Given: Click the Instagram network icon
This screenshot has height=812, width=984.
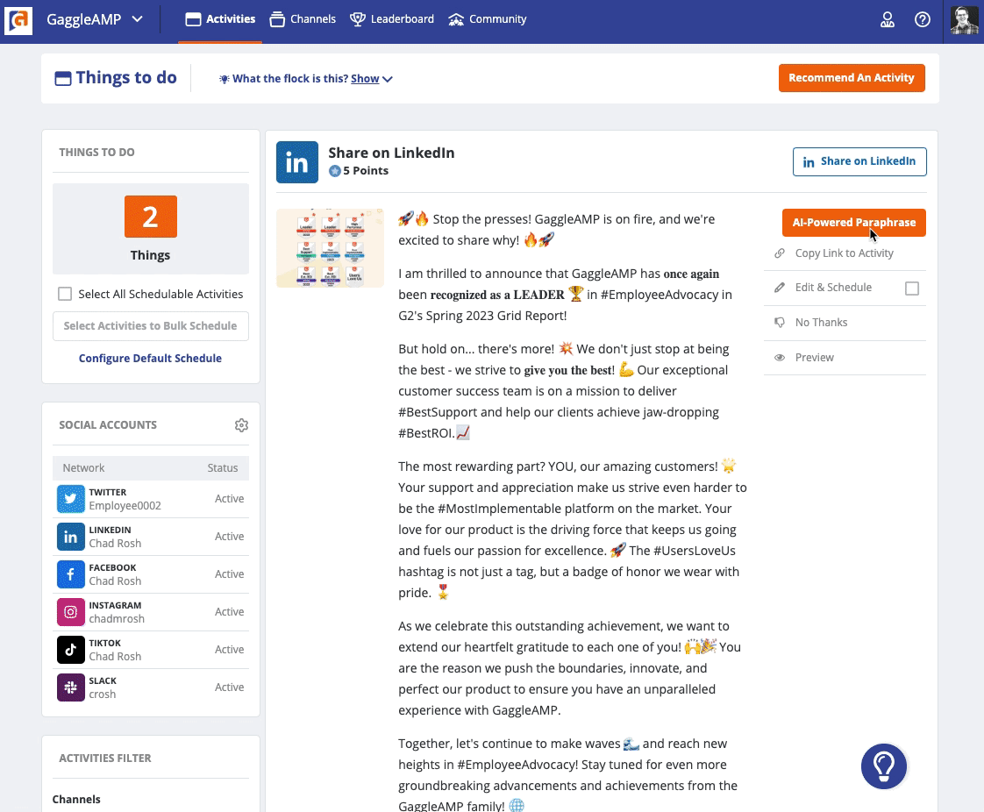Looking at the screenshot, I should 70,612.
